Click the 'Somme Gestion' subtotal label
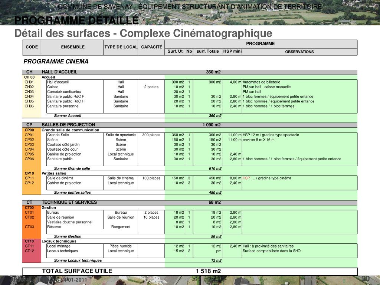Screen dimensions: 380x285 tap(68, 236)
